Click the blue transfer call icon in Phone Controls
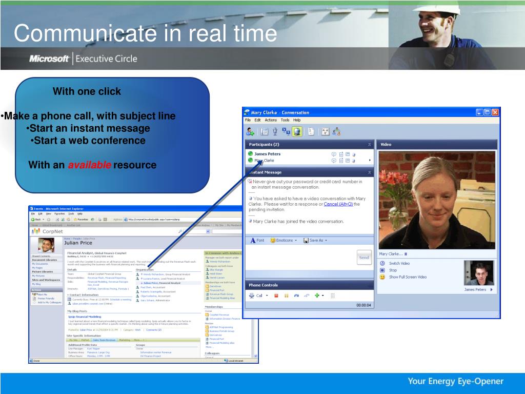The image size is (525, 394). [x=296, y=295]
